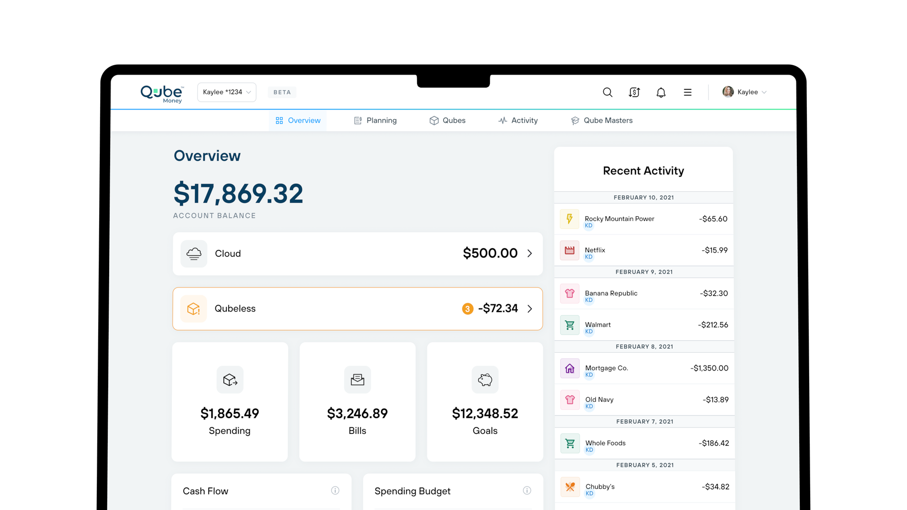Viewport: 907px width, 510px height.
Task: Select the piggy bank icon on Goals card
Action: pyautogui.click(x=485, y=379)
